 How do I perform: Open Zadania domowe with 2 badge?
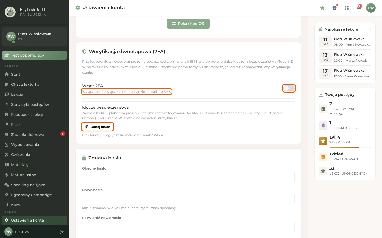[34, 135]
